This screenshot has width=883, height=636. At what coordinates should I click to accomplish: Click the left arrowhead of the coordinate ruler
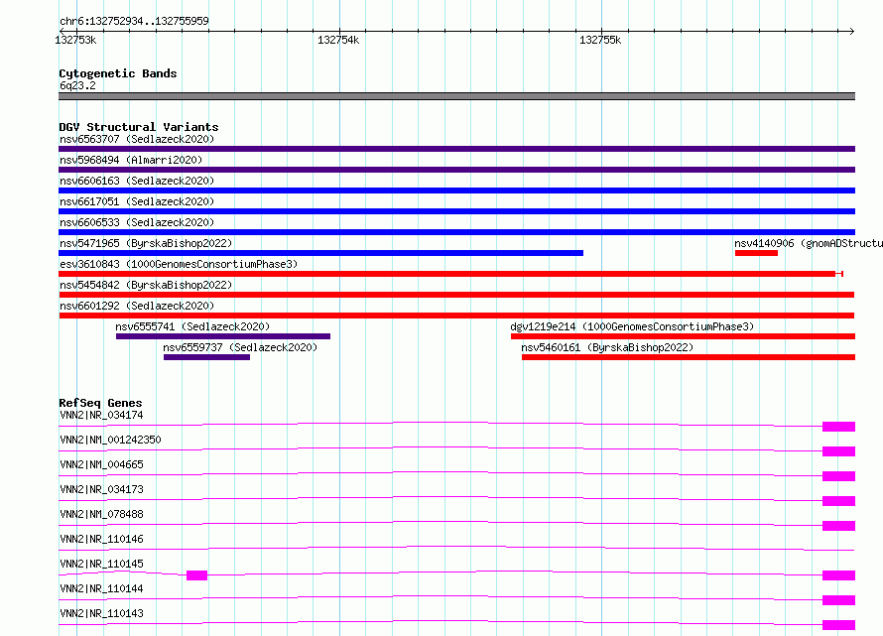(62, 31)
